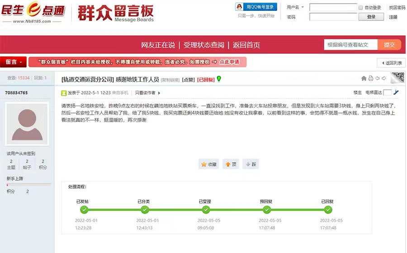Click the green lightbulb status icon

(219, 79)
